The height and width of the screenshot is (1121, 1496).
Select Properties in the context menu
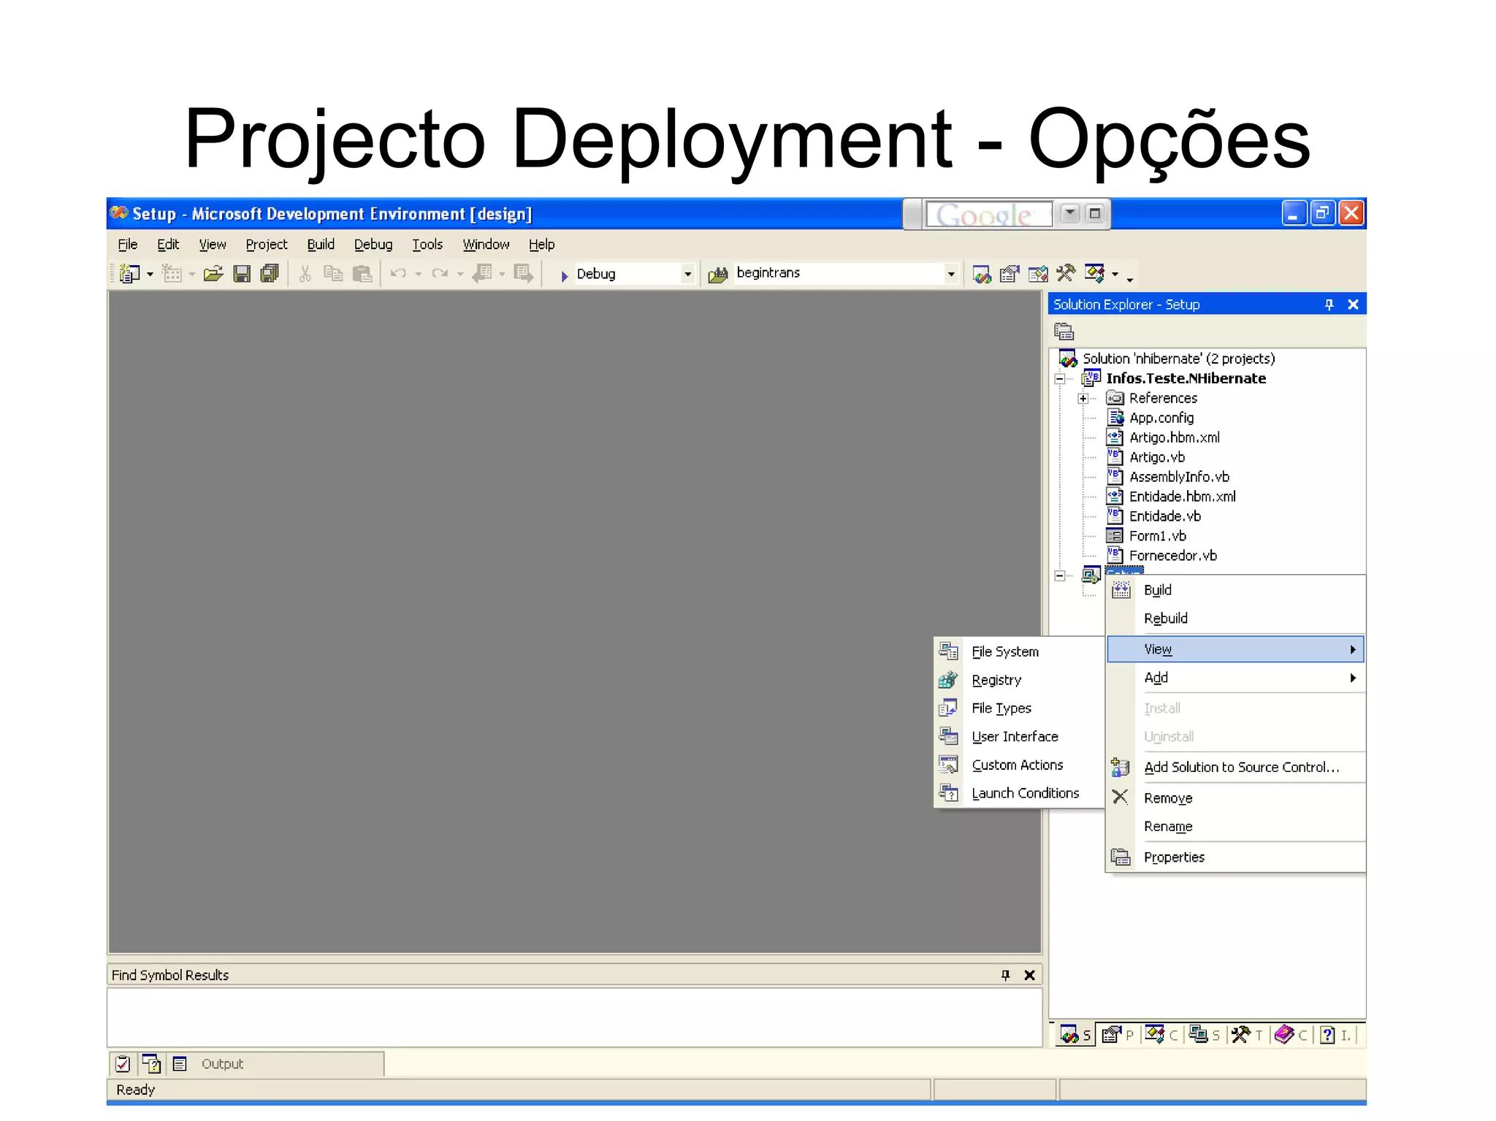[x=1235, y=857]
